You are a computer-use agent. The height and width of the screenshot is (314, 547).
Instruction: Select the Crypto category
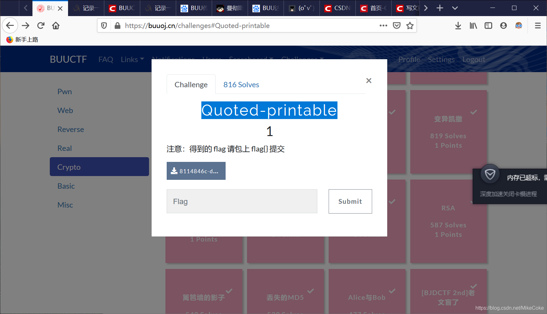pyautogui.click(x=99, y=167)
